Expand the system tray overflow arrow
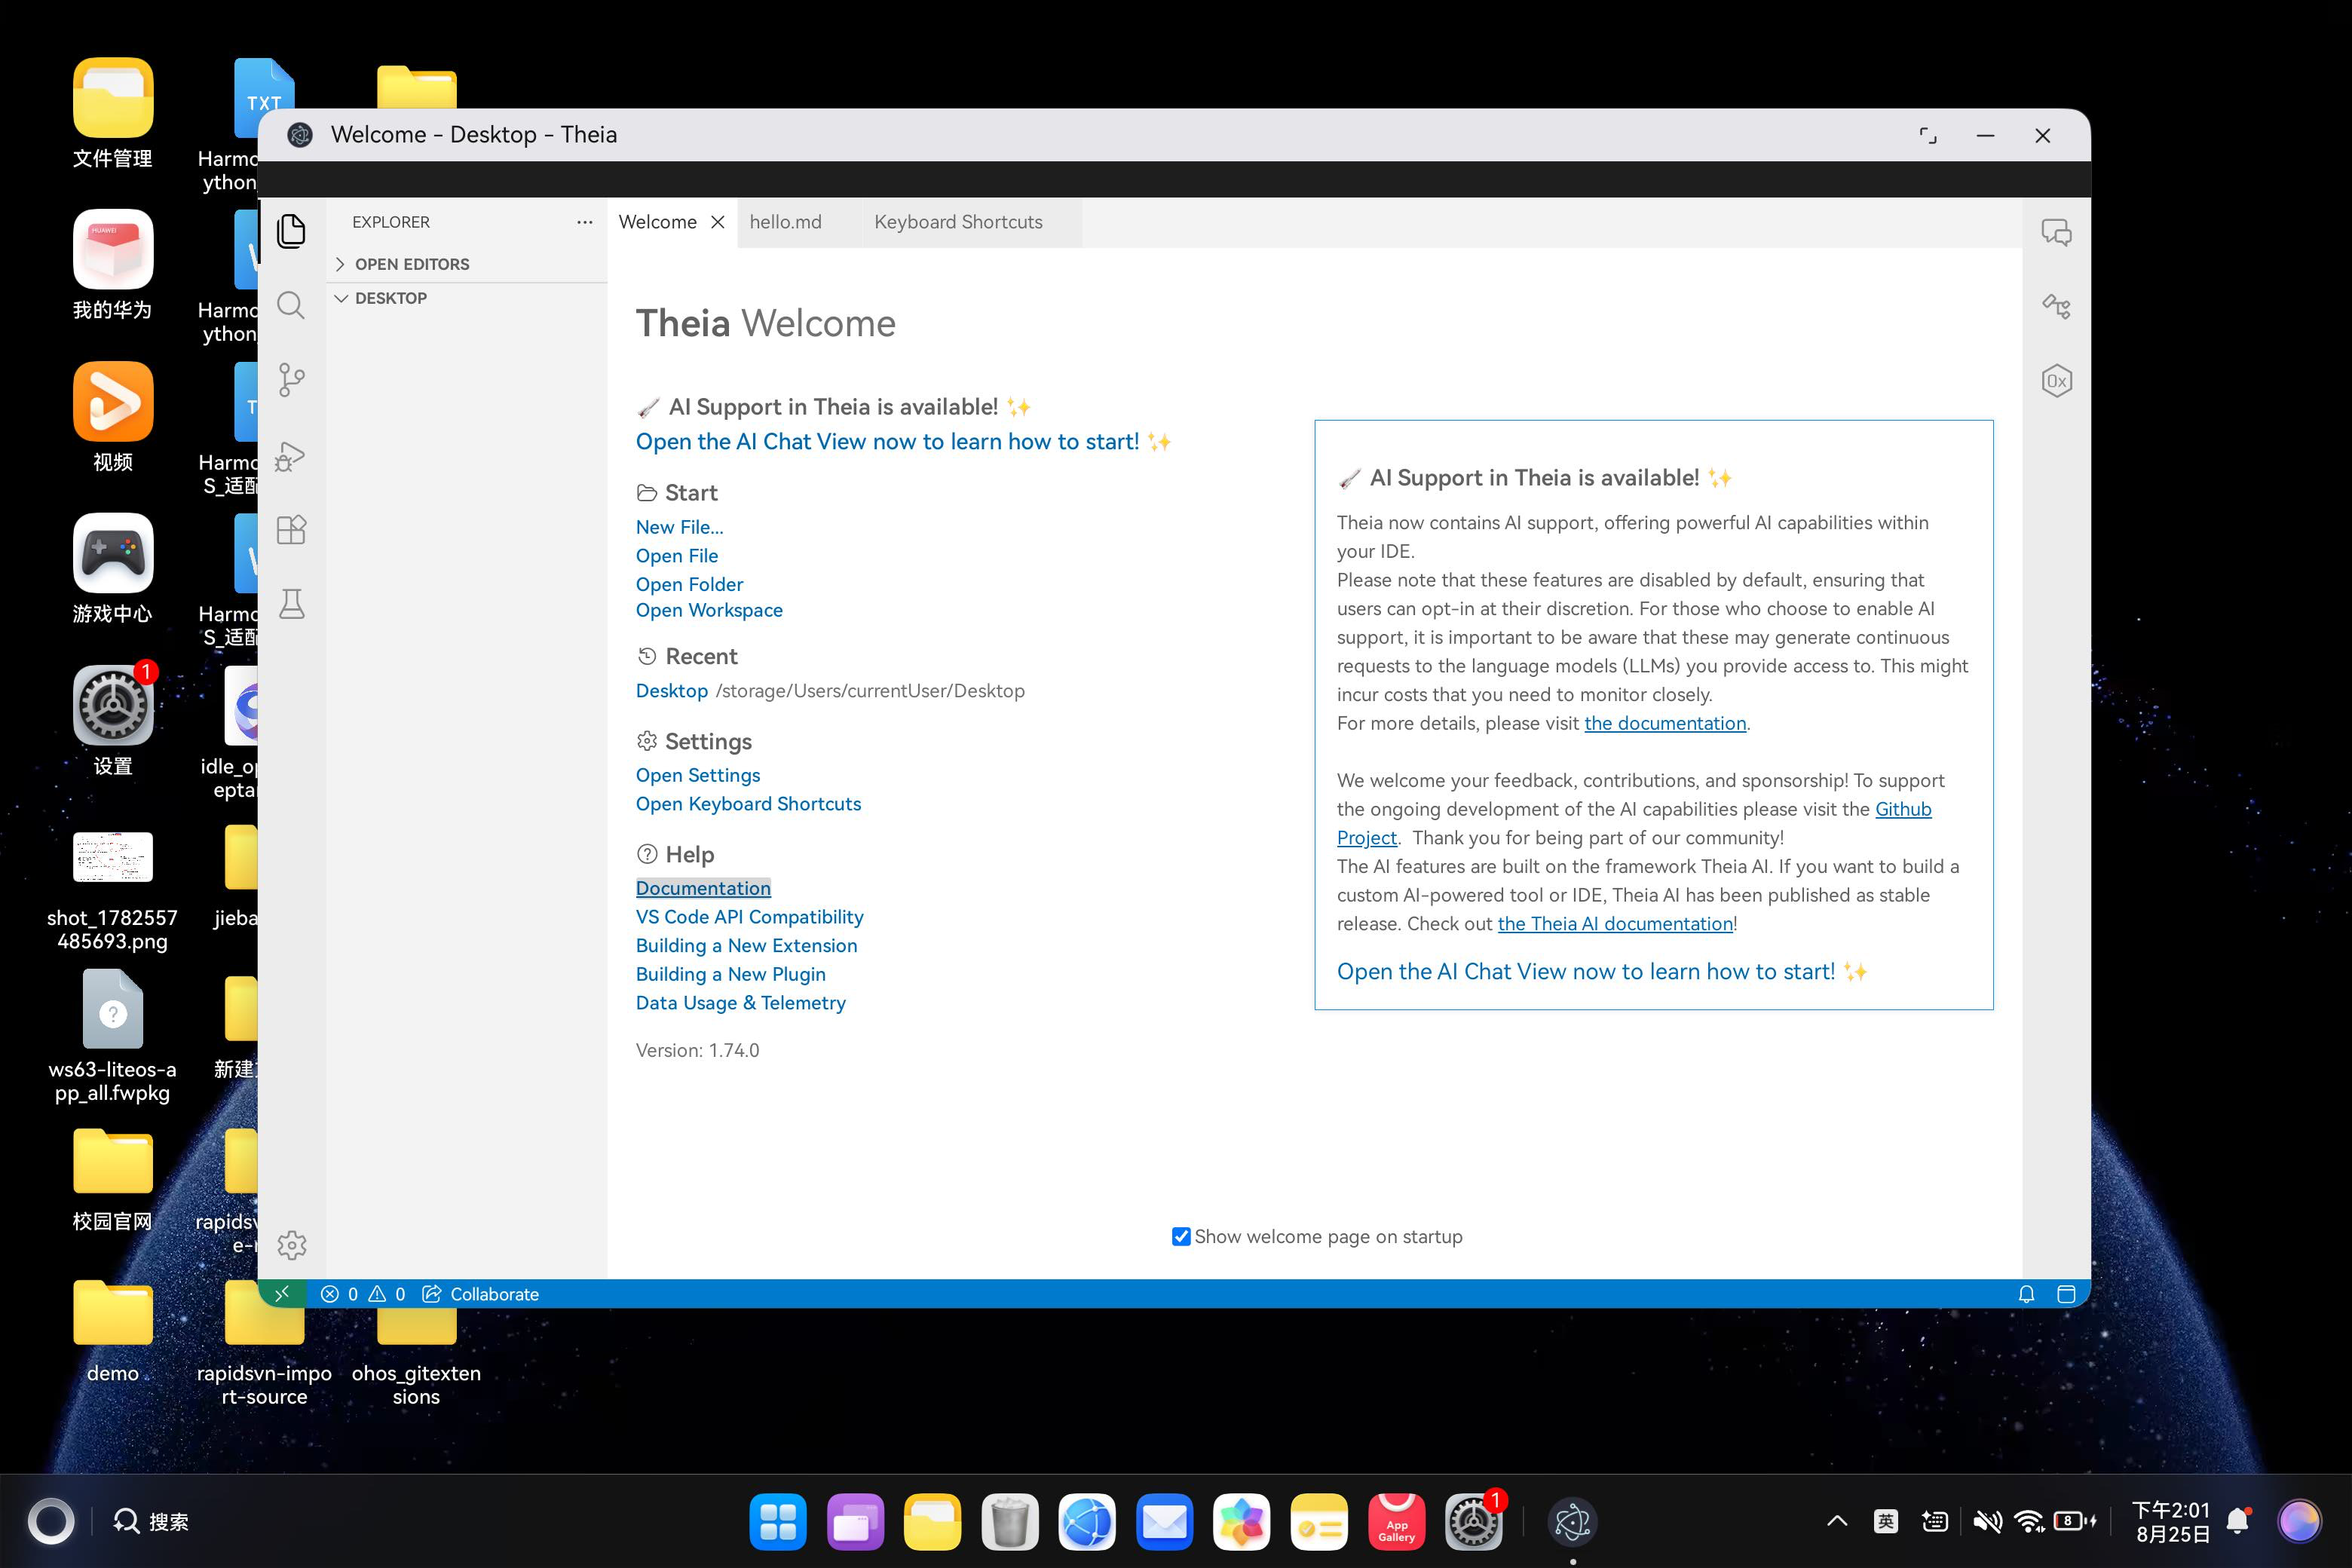Screen dimensions: 2352x1568 click(1837, 1522)
